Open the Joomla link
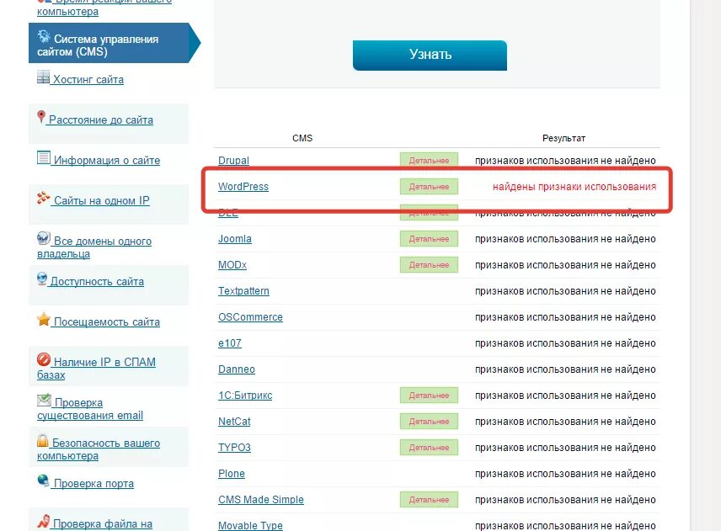 (235, 239)
